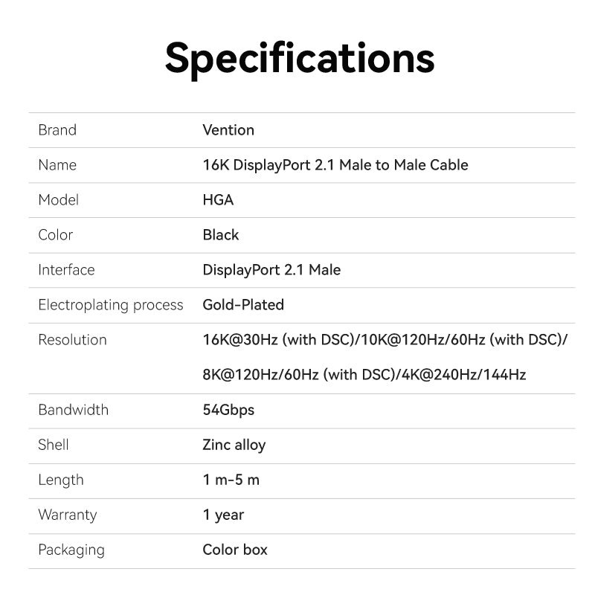Click the 1 year warranty value
The height and width of the screenshot is (595, 595).
tap(223, 515)
